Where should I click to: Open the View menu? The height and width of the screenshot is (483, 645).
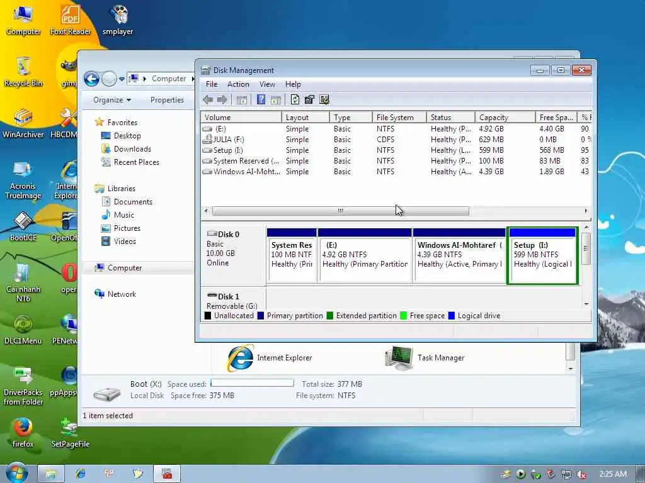(267, 84)
